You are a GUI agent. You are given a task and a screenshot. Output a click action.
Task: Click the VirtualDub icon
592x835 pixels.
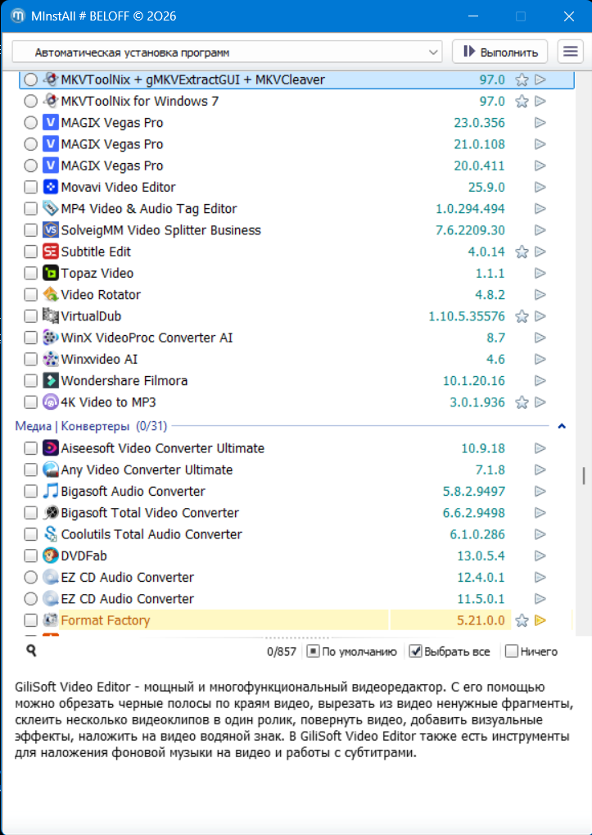point(50,316)
